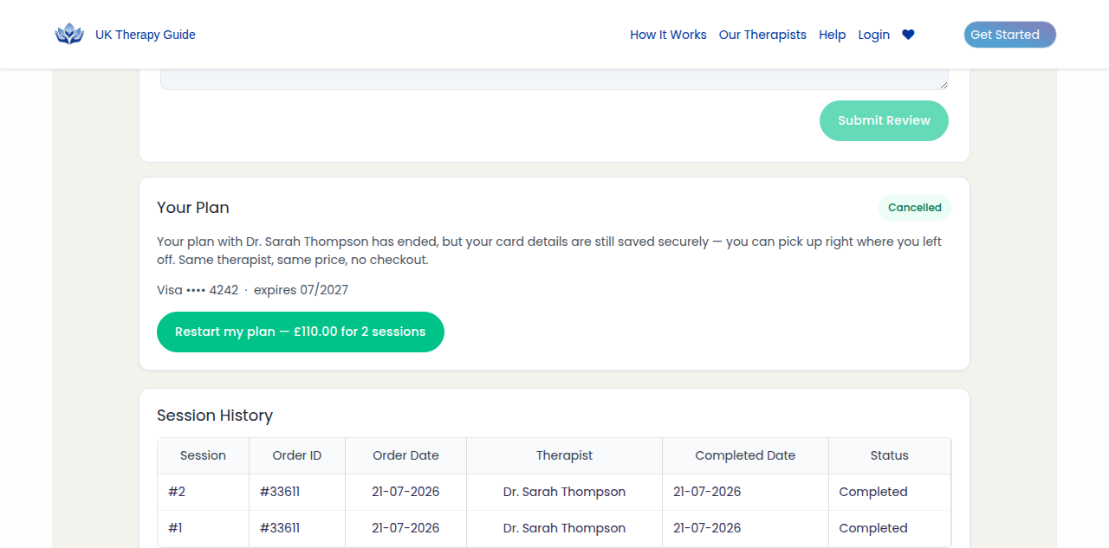Open the UK Therapy Guide home link
The width and height of the screenshot is (1109, 548).
(x=146, y=35)
